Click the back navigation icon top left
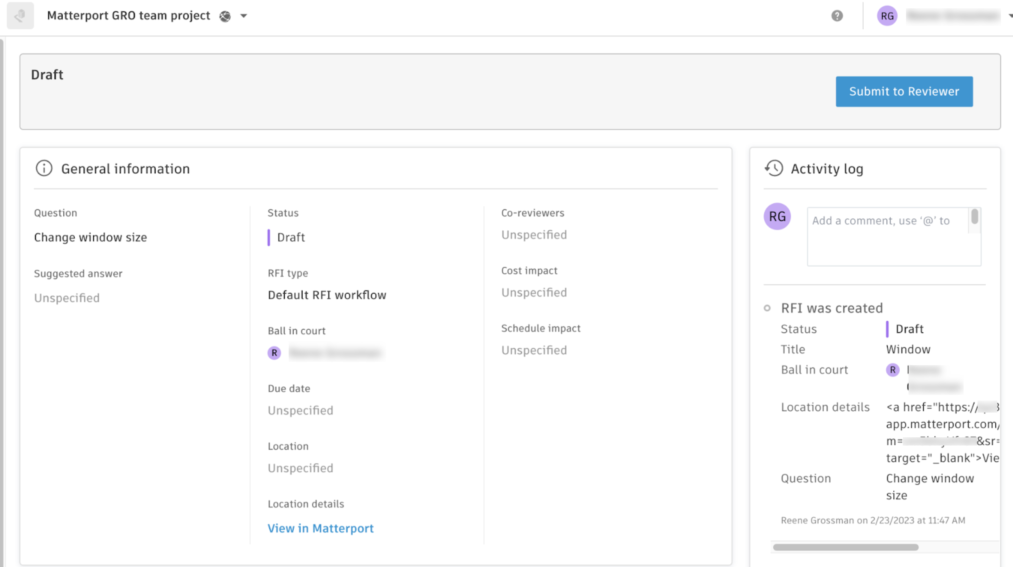The height and width of the screenshot is (567, 1013). coord(20,16)
